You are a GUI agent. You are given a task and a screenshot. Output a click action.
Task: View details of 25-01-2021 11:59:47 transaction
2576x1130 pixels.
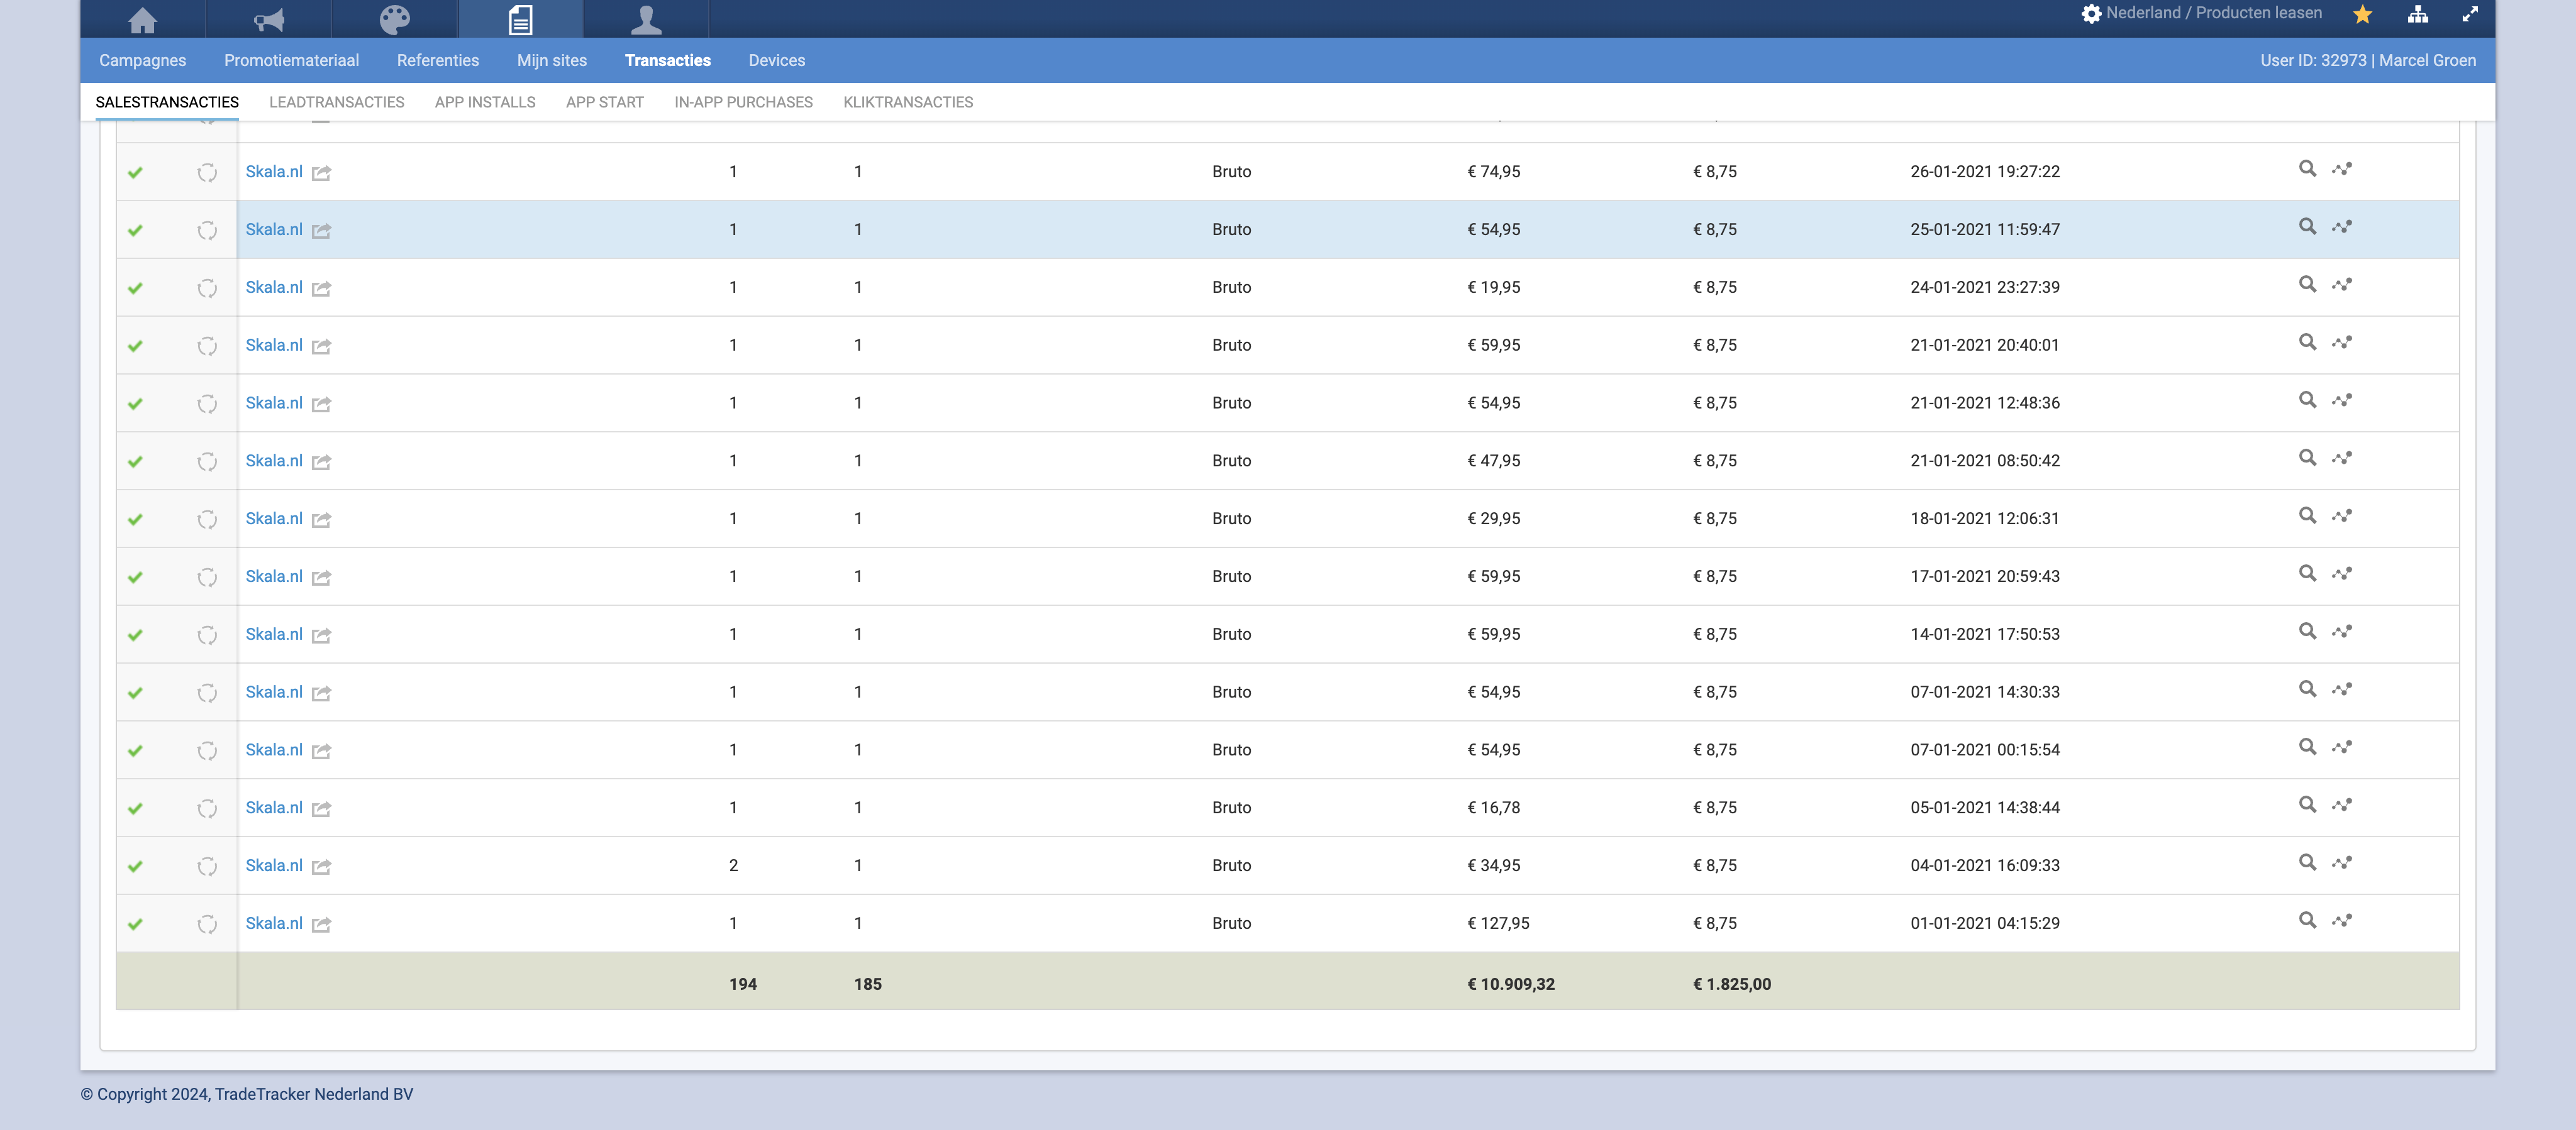click(x=2307, y=227)
